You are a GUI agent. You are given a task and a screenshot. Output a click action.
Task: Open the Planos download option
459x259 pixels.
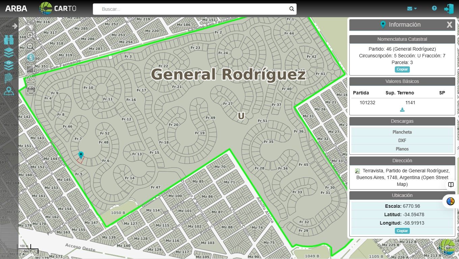tap(402, 149)
